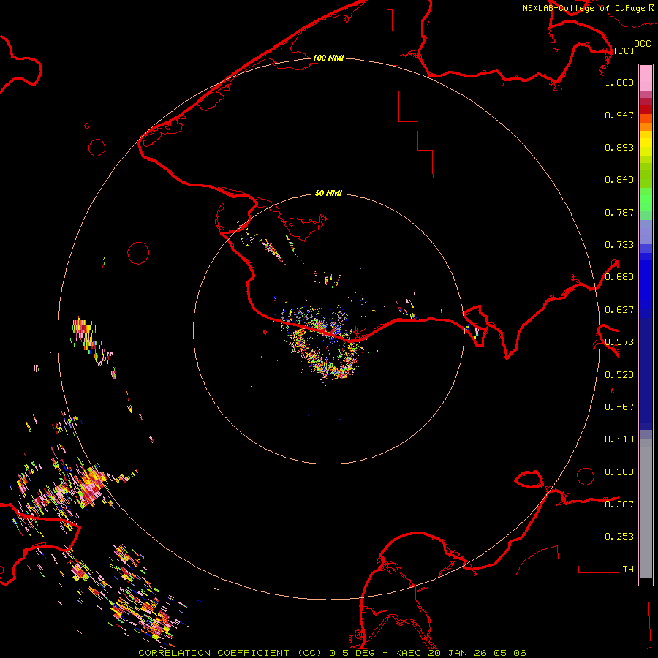This screenshot has height=658, width=658.
Task: Click the red circle marker above TH label
Action: tap(586, 476)
